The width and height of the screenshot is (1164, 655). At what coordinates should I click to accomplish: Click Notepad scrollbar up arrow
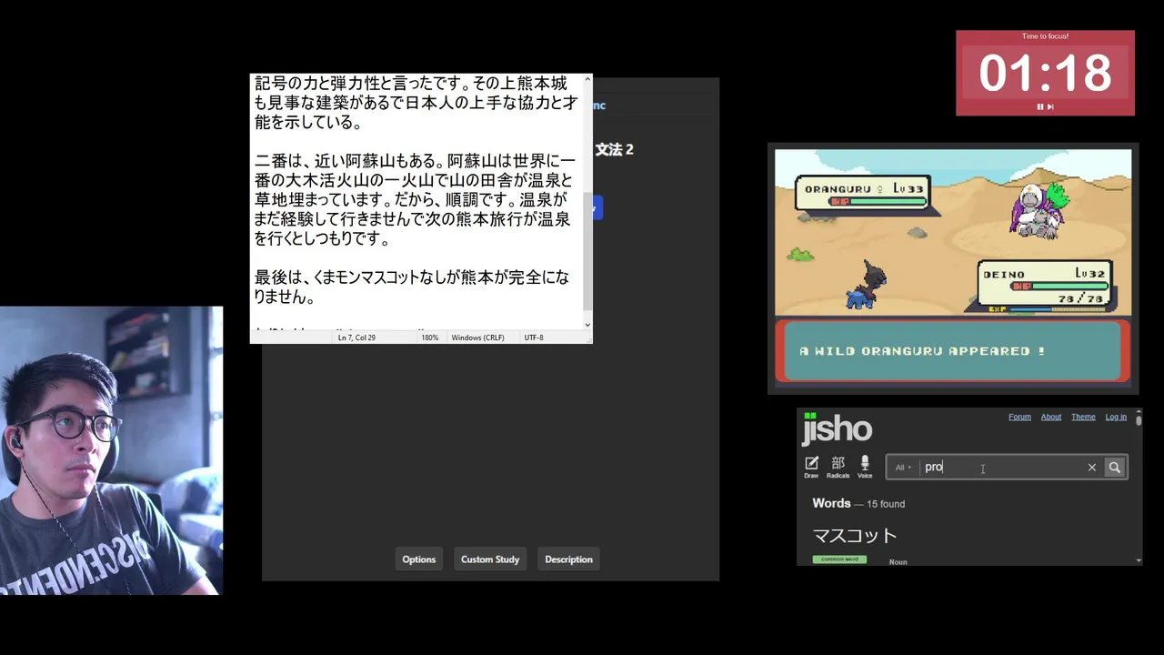tap(587, 80)
